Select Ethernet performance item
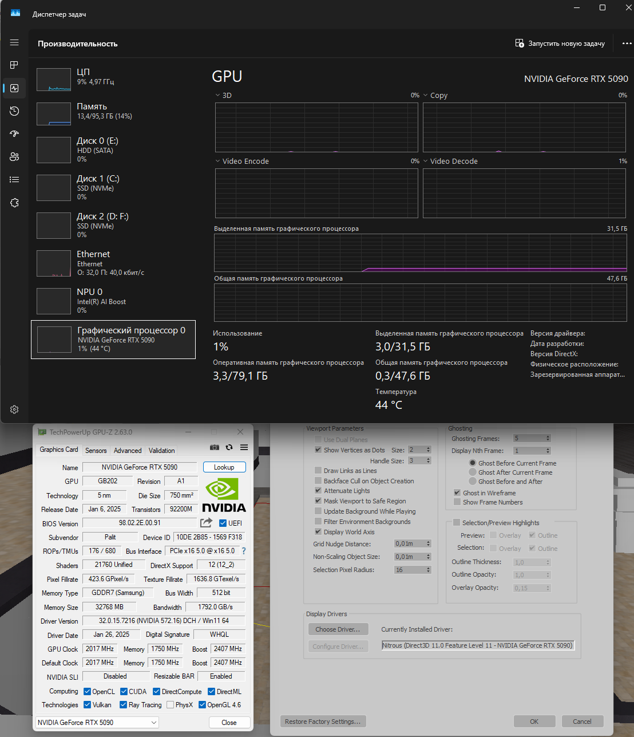Viewport: 634px width, 737px height. pos(113,263)
